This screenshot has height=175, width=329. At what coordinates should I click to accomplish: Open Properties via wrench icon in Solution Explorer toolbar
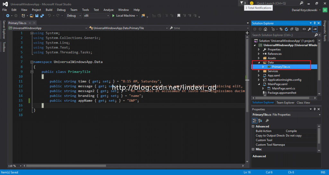(x=309, y=29)
